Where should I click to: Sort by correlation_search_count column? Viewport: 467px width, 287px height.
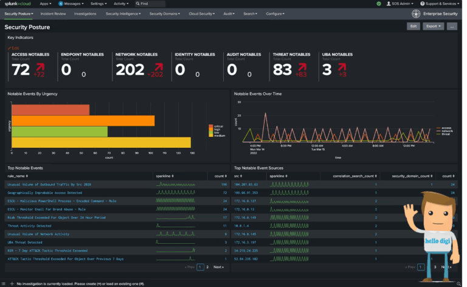(x=355, y=176)
